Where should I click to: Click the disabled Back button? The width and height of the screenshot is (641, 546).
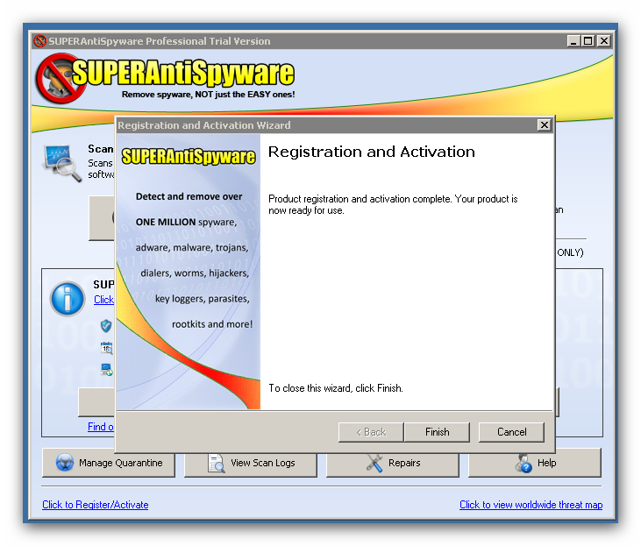point(371,432)
